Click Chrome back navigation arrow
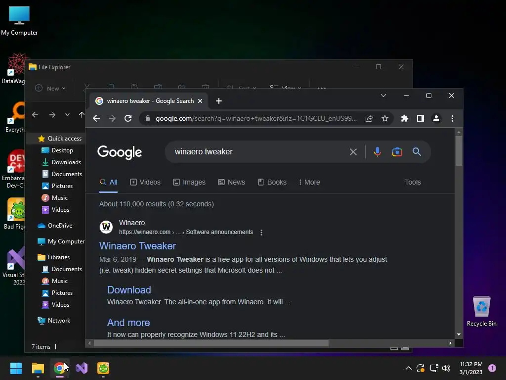 tap(96, 118)
